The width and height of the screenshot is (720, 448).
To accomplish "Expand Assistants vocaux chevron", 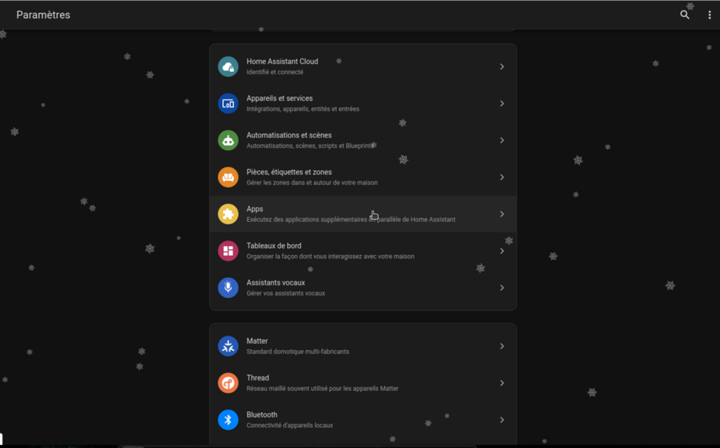I will click(502, 287).
